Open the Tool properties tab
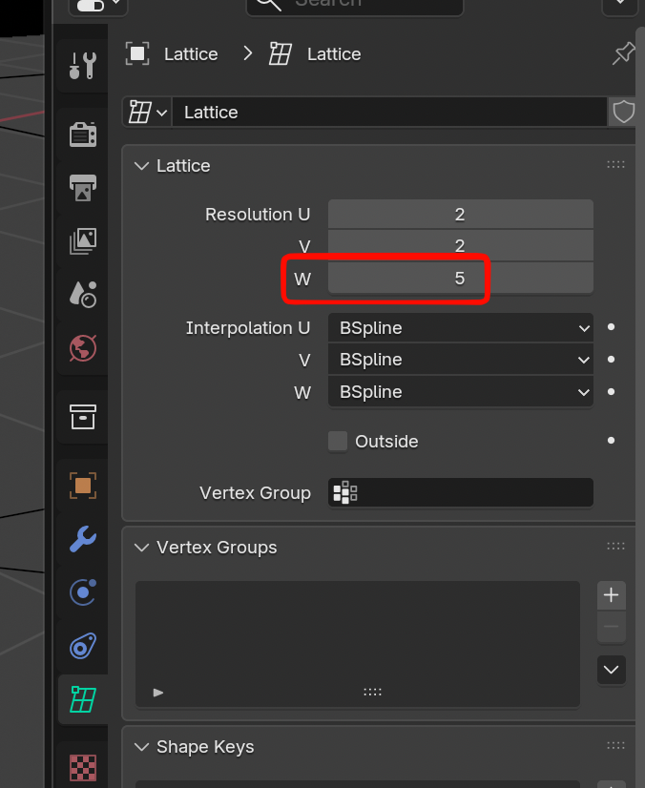This screenshot has width=645, height=788. (83, 66)
